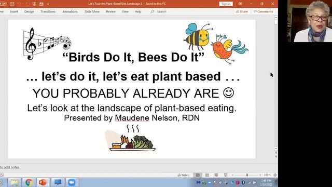Open the Design ribbon tab

tap(29, 11)
